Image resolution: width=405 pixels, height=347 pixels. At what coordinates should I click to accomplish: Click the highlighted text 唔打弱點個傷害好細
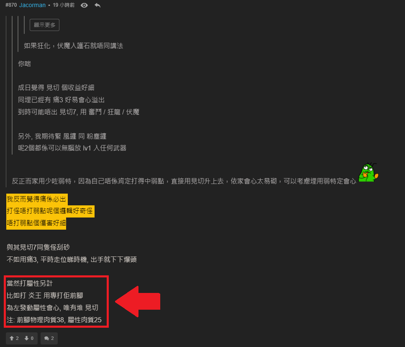pos(36,223)
